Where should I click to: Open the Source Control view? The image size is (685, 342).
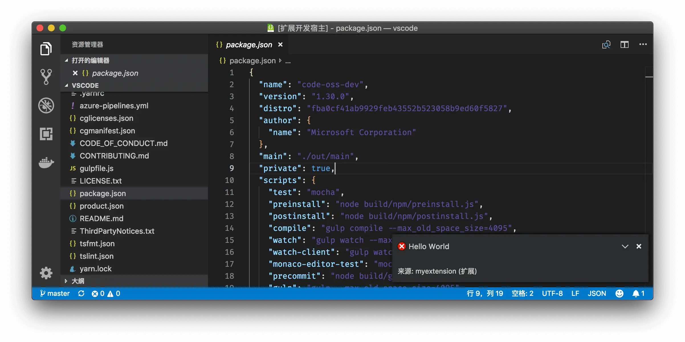tap(46, 77)
